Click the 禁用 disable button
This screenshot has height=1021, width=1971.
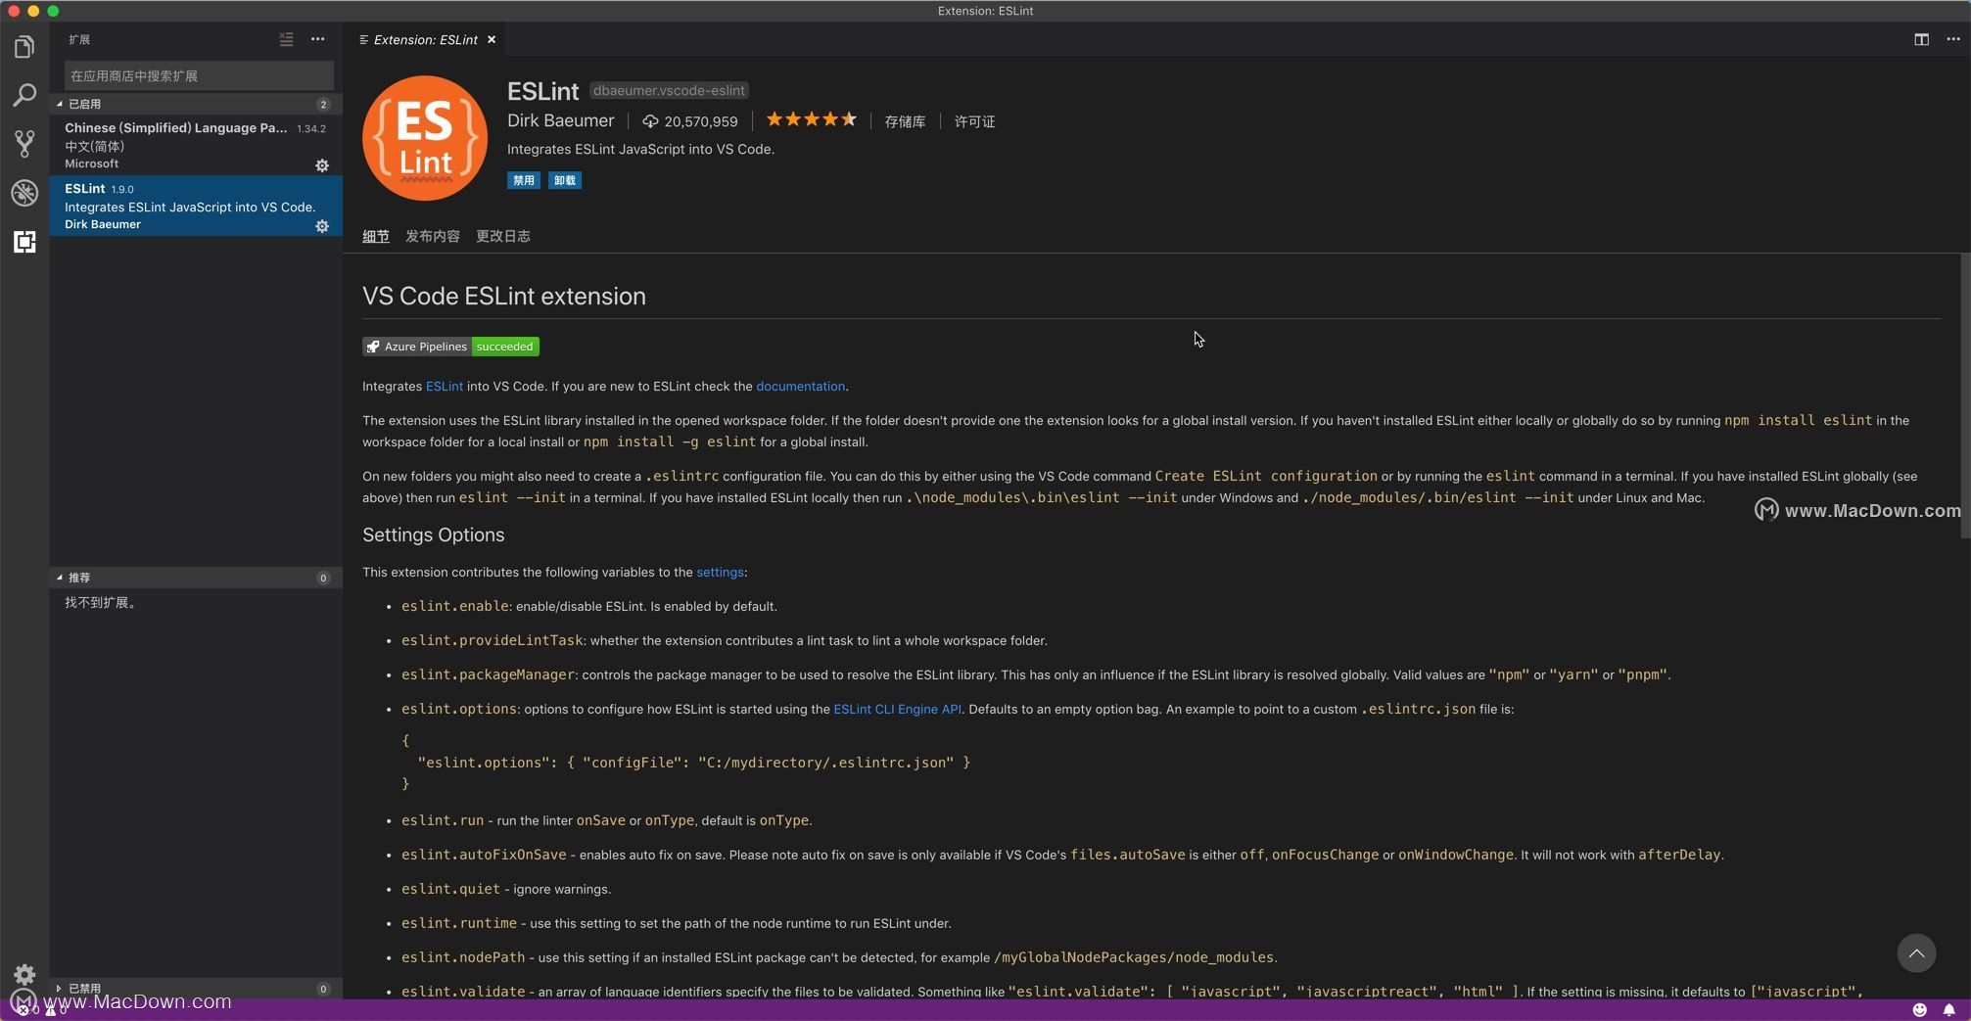click(524, 180)
